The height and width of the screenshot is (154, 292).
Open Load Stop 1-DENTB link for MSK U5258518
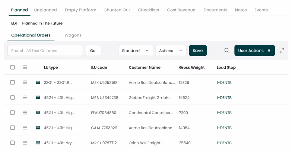click(224, 83)
